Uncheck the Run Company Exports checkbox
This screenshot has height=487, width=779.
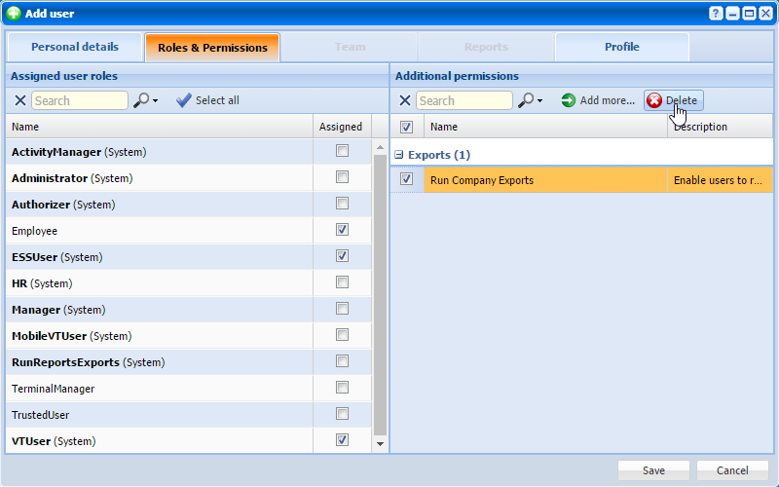click(407, 179)
